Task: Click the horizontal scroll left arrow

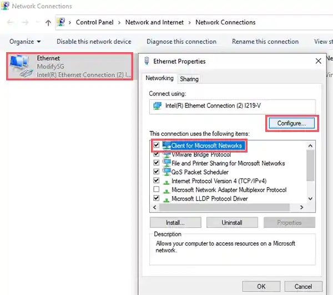Action: click(x=155, y=207)
